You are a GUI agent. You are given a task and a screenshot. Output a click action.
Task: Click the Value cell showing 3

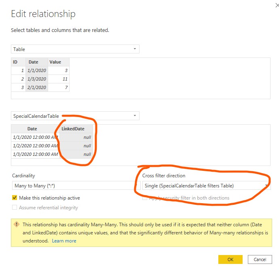pyautogui.click(x=59, y=70)
